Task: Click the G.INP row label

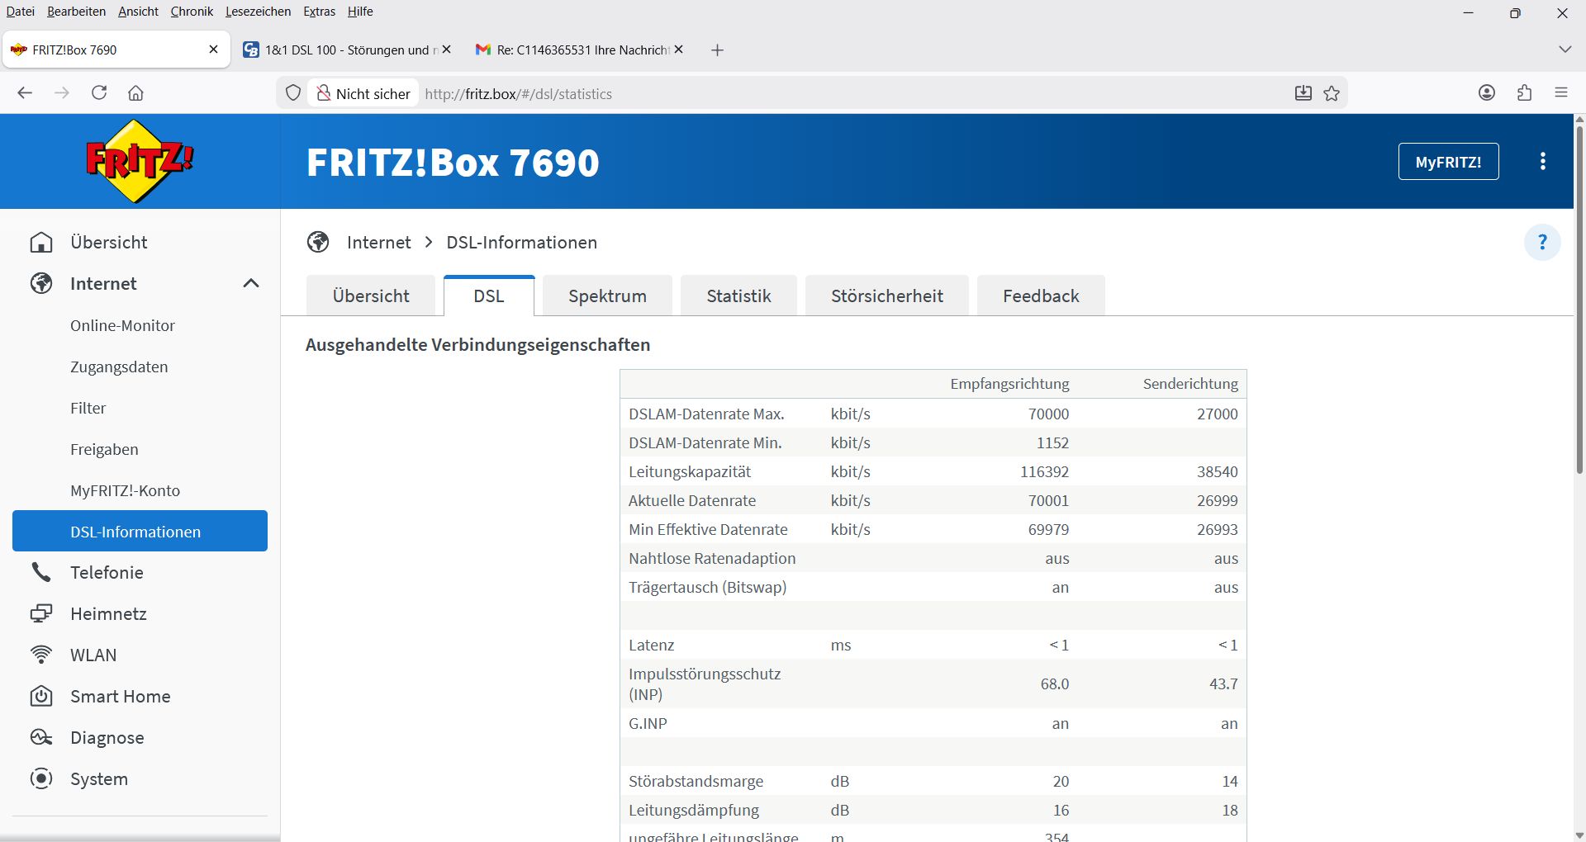Action: (648, 723)
